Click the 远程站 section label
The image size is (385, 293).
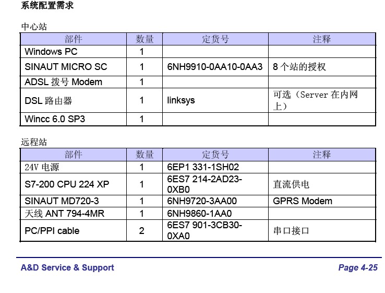point(34,142)
